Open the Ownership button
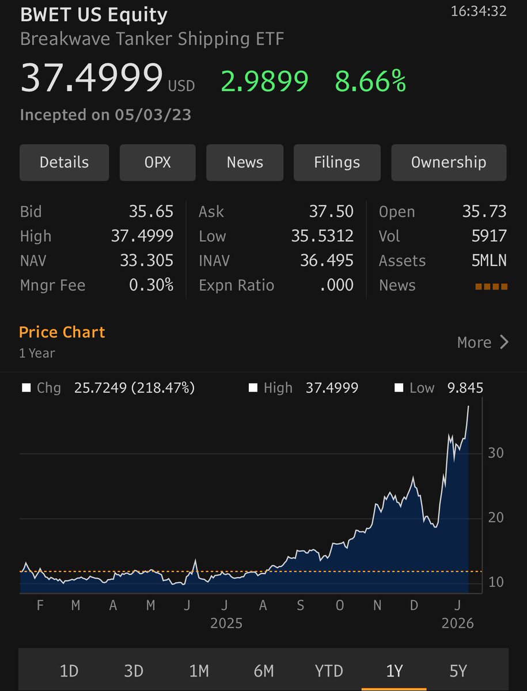Screen dimensions: 527x691 [x=449, y=162]
